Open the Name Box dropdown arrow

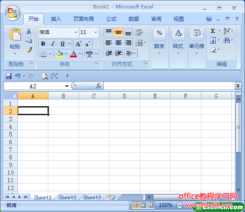coord(67,86)
